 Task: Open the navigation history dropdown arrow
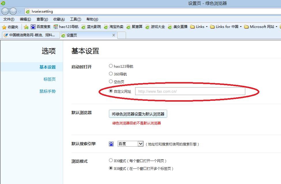click(20, 12)
